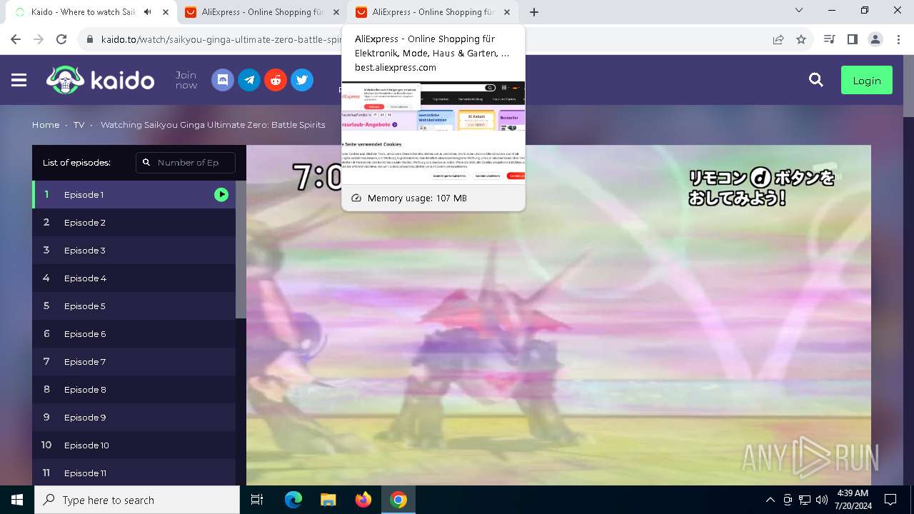The height and width of the screenshot is (514, 914).
Task: Select Episode 2 in the list
Action: (x=134, y=222)
